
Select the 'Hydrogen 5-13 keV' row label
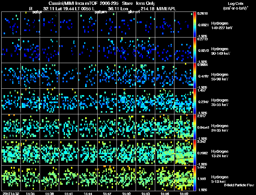(220, 179)
